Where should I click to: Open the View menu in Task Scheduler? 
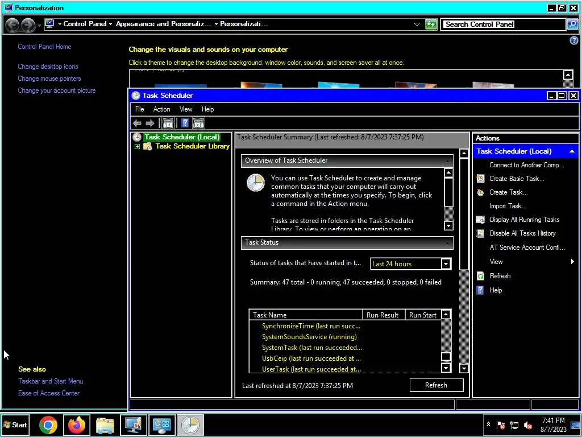(x=186, y=109)
